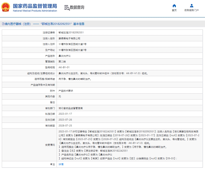Click approval date 2023-01-17 value

tap(65, 114)
